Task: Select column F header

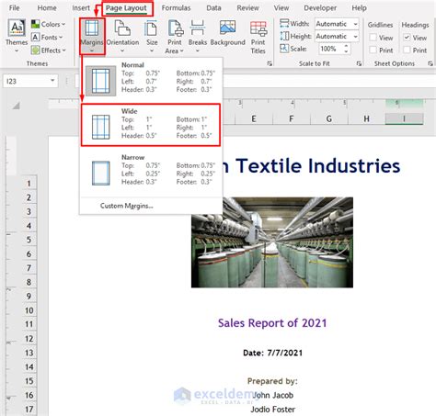Action: (x=292, y=118)
